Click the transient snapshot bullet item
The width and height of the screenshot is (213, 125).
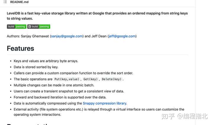coord(69,91)
